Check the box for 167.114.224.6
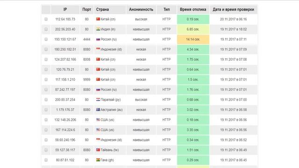The image size is (299, 168). [x=46, y=130]
